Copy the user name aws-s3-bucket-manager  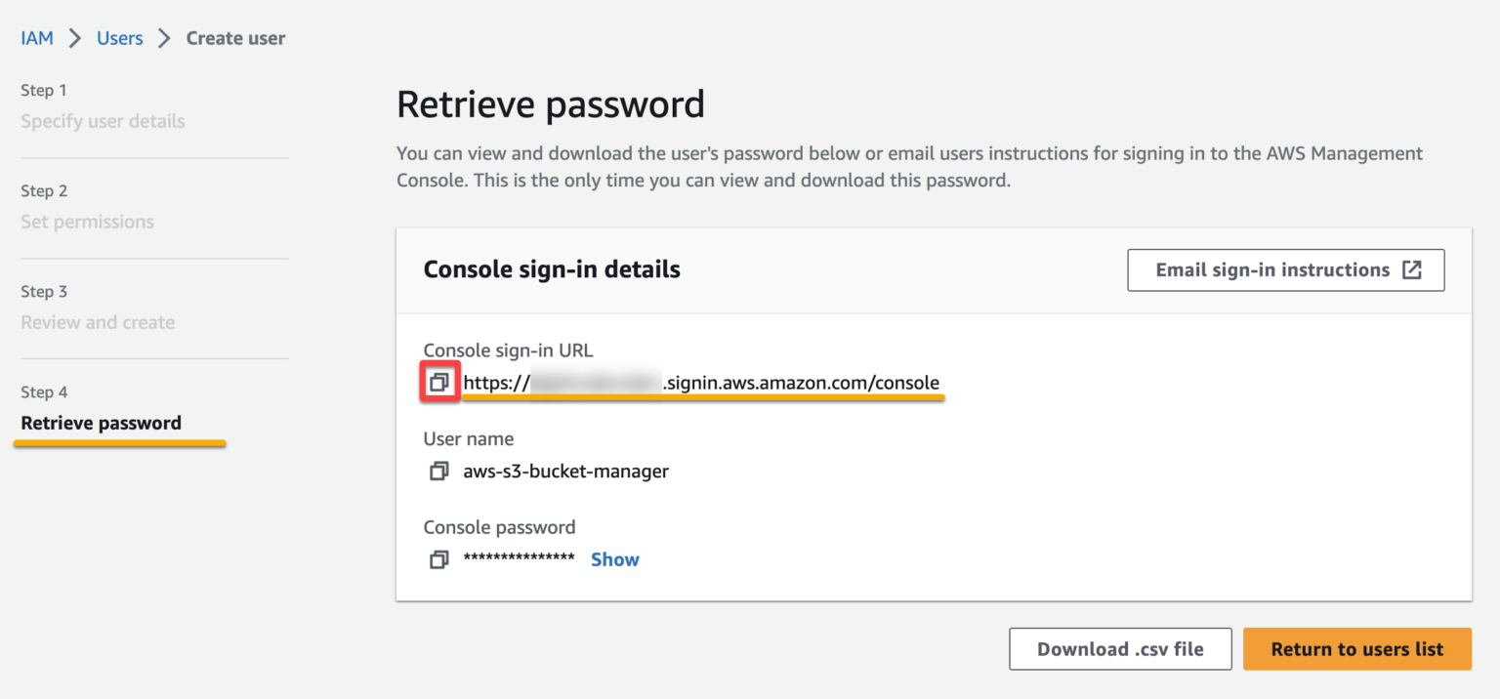click(x=438, y=471)
